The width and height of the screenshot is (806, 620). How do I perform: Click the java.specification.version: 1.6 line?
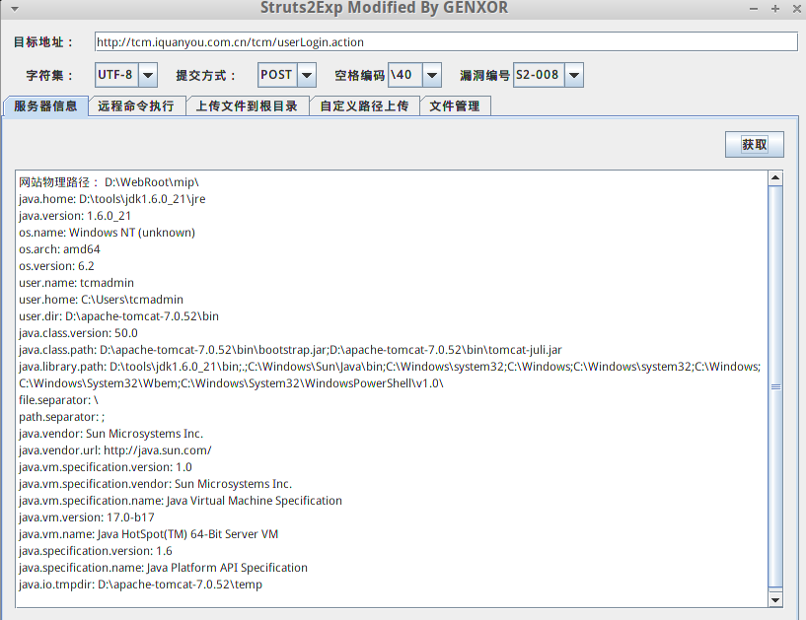tap(96, 551)
